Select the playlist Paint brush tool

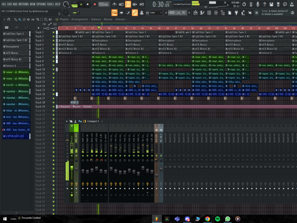point(20,19)
